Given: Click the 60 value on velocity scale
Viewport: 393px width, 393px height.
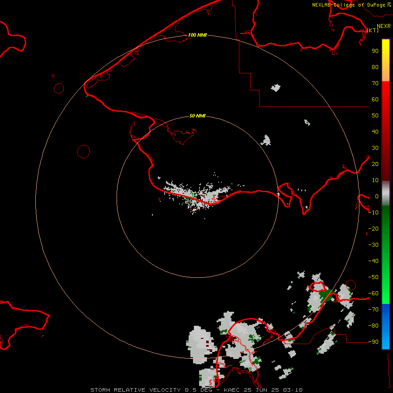Looking at the screenshot, I should (x=375, y=100).
